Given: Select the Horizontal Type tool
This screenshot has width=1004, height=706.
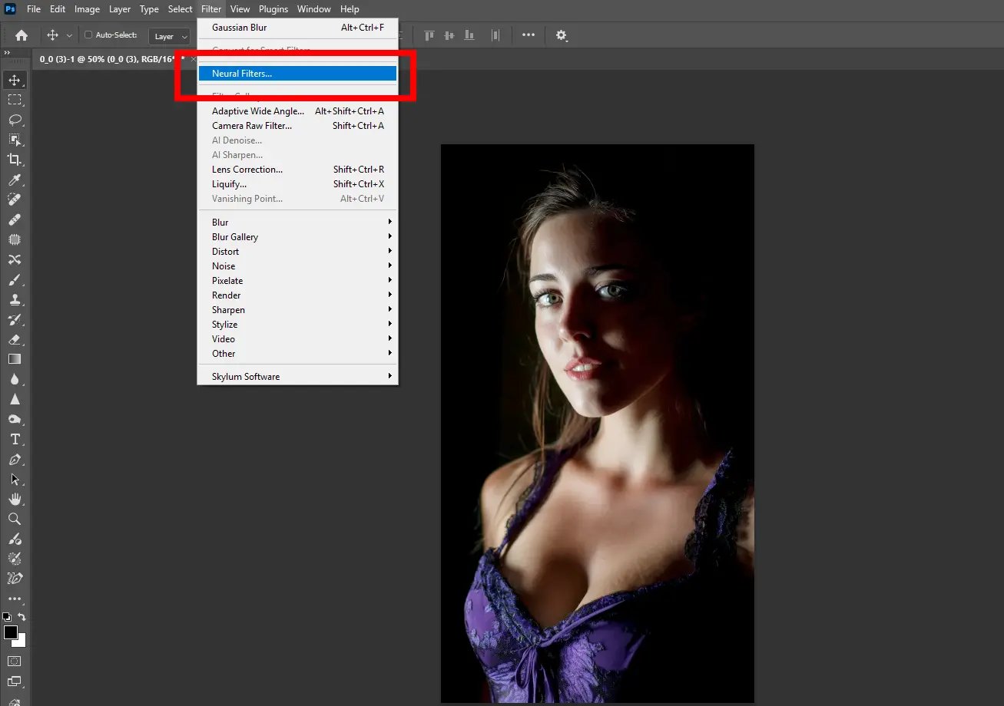Looking at the screenshot, I should (x=15, y=439).
